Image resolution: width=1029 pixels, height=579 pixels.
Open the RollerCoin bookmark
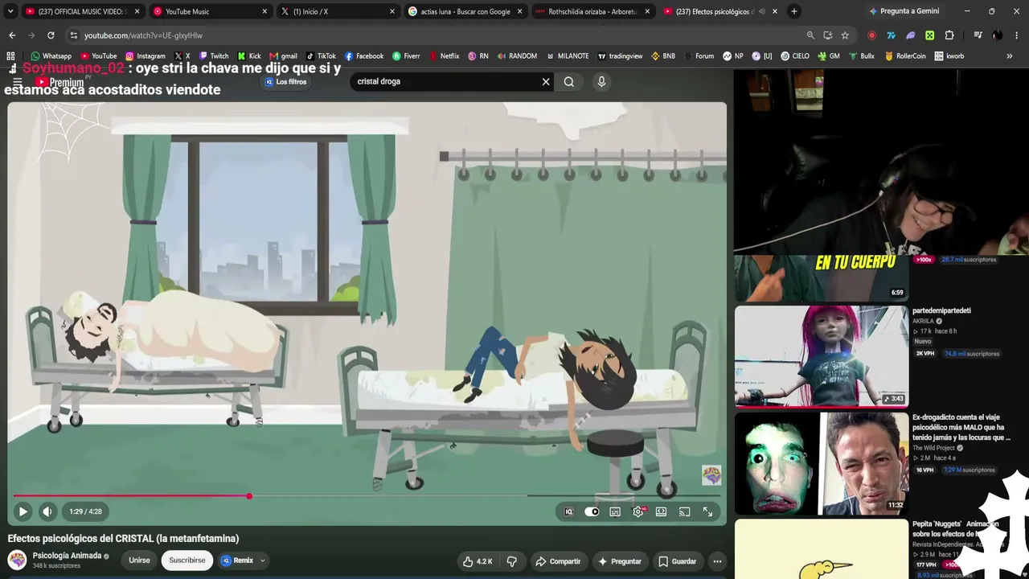click(x=905, y=56)
